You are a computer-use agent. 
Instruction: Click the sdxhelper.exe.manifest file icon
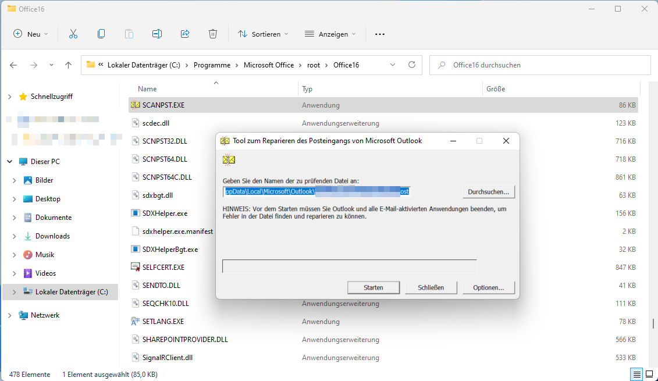point(135,231)
